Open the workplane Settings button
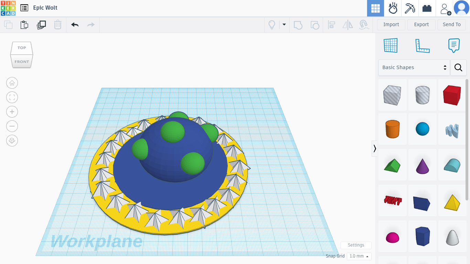The height and width of the screenshot is (264, 470). pyautogui.click(x=356, y=245)
